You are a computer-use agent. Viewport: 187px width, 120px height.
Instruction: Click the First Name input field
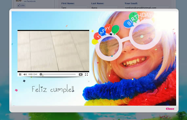(x=74, y=8)
